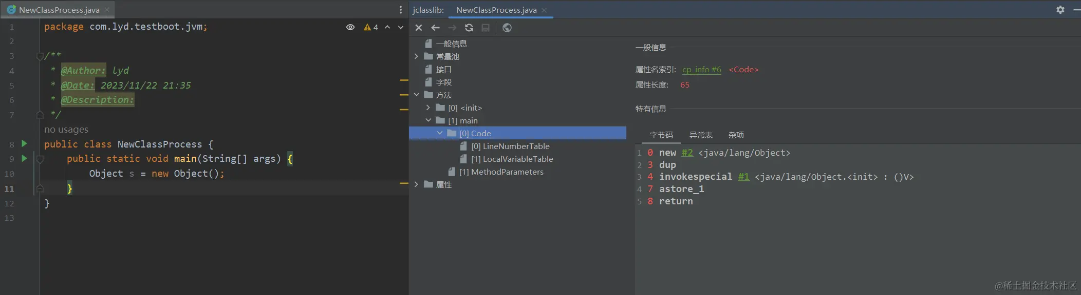Follow the #1 constant pool link

point(743,177)
